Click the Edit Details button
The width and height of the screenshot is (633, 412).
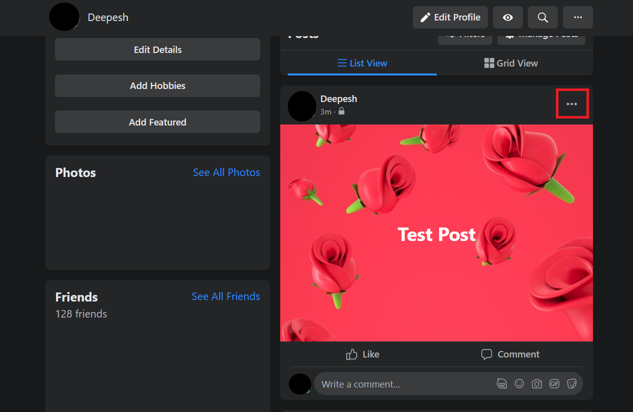pos(158,49)
